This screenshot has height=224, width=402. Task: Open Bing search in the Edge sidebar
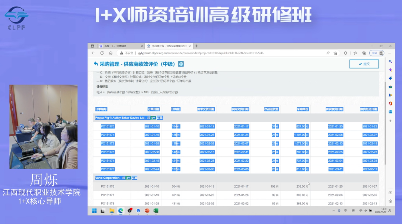pos(389,62)
